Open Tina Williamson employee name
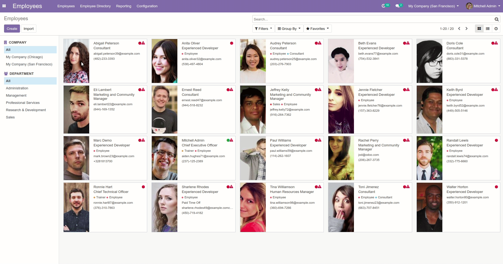Image resolution: width=503 pixels, height=264 pixels. click(x=282, y=187)
